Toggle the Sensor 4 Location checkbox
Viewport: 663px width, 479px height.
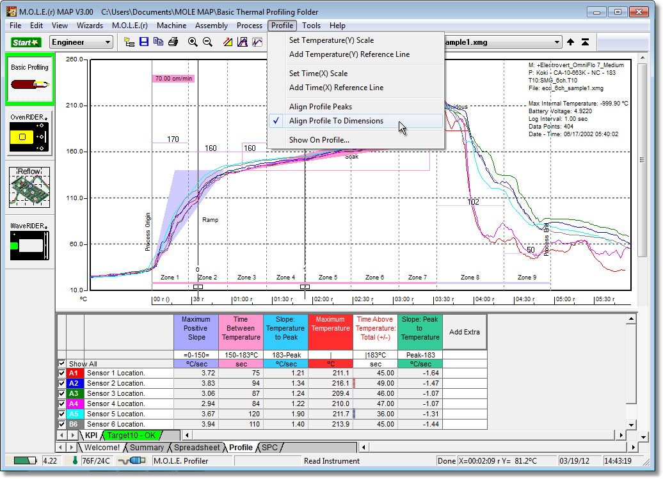[x=61, y=404]
